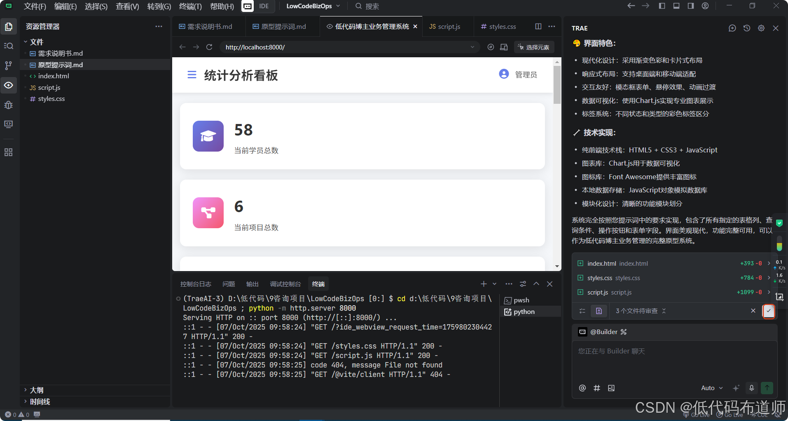Screen dimensions: 788x421
Task: Toggle the right AI sidebar layout
Action: [691, 6]
